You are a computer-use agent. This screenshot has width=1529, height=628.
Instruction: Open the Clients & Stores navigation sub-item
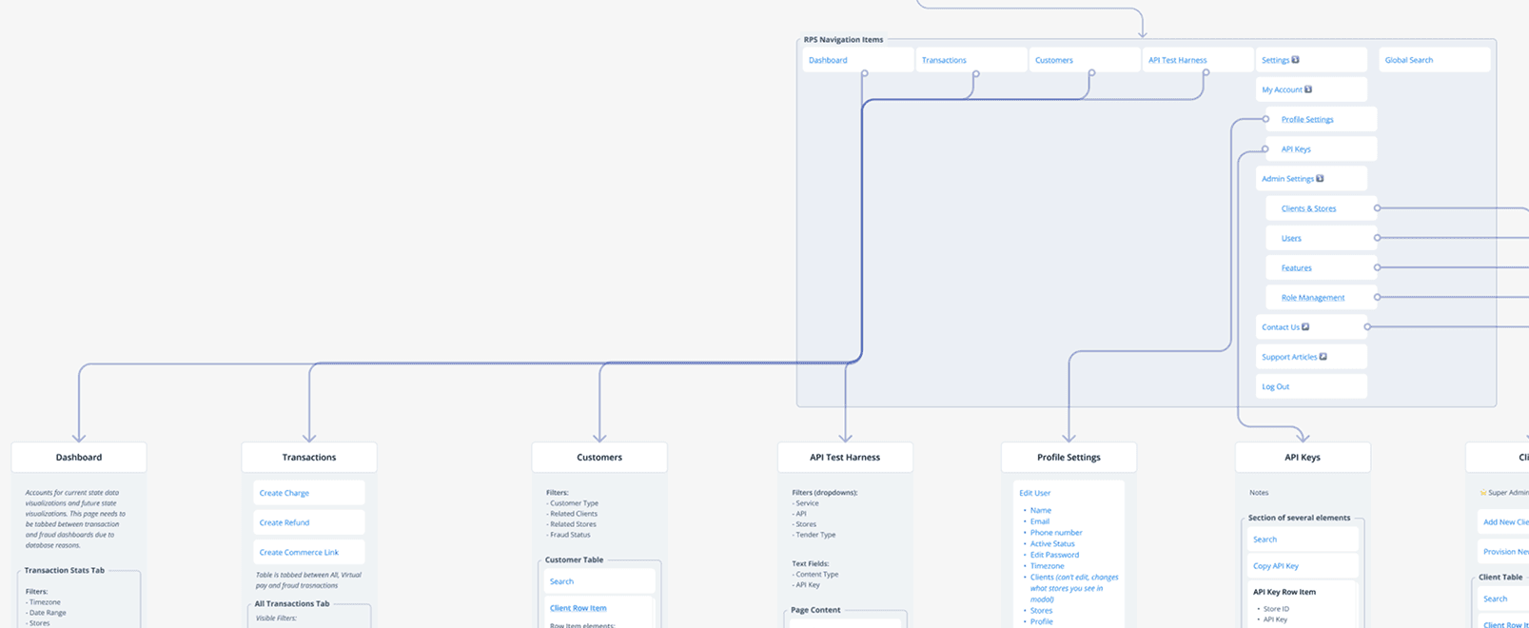(x=1322, y=208)
